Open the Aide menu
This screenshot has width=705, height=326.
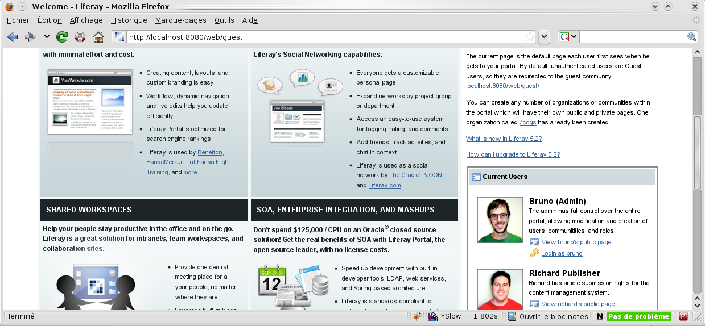pos(250,20)
